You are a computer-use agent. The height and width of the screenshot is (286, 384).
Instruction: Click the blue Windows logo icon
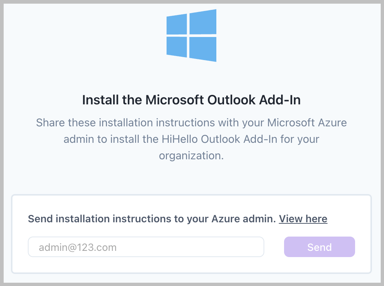(191, 36)
